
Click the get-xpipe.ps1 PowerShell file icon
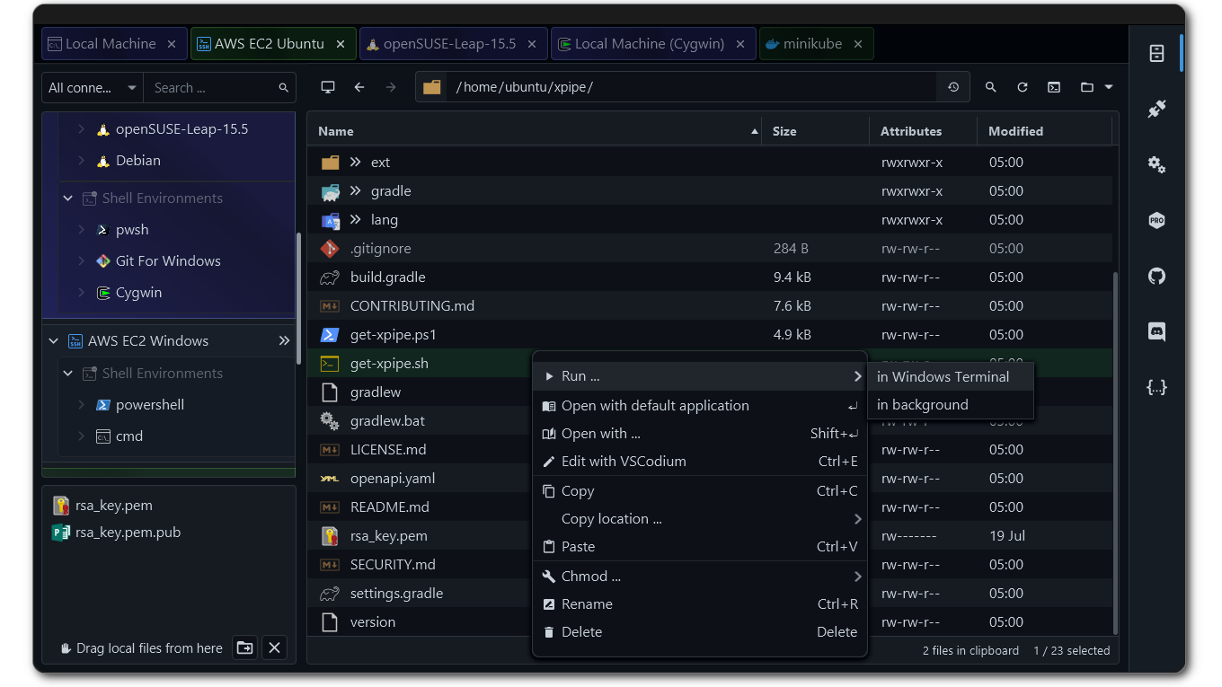click(x=330, y=335)
